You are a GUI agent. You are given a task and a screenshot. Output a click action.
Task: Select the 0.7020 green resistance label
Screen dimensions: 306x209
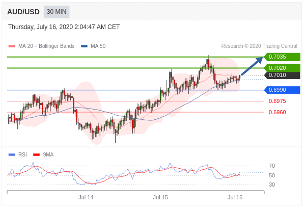(x=282, y=68)
